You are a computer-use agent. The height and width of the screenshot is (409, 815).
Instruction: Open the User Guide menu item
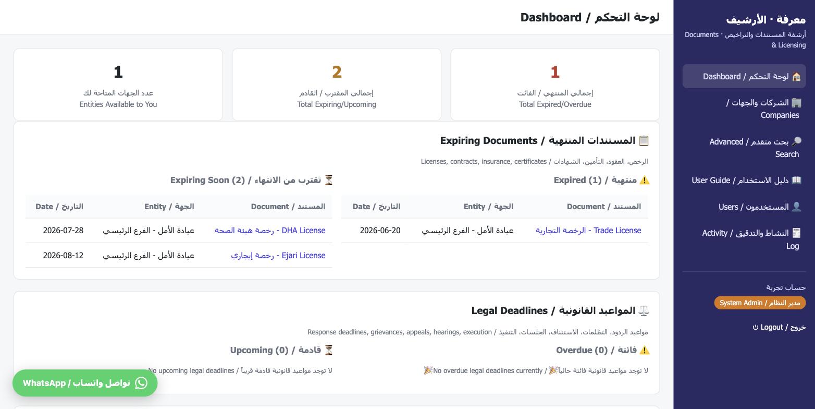pyautogui.click(x=744, y=181)
